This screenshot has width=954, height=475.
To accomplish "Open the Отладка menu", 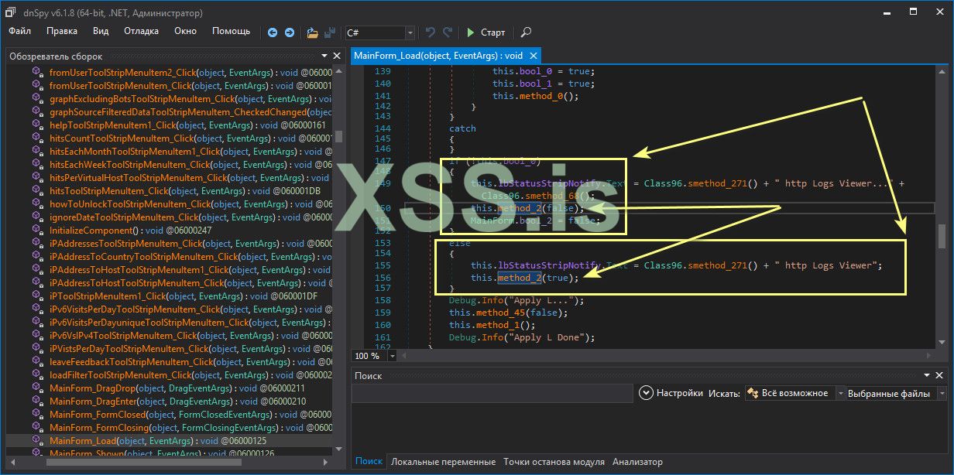I will (141, 31).
